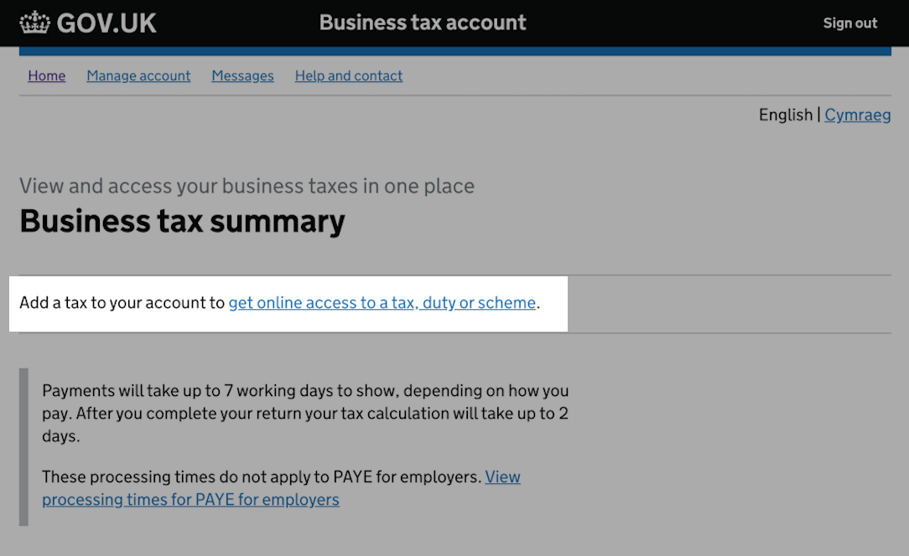Open 'get online access to a tax, duty or scheme'
The image size is (909, 556).
[x=382, y=303]
